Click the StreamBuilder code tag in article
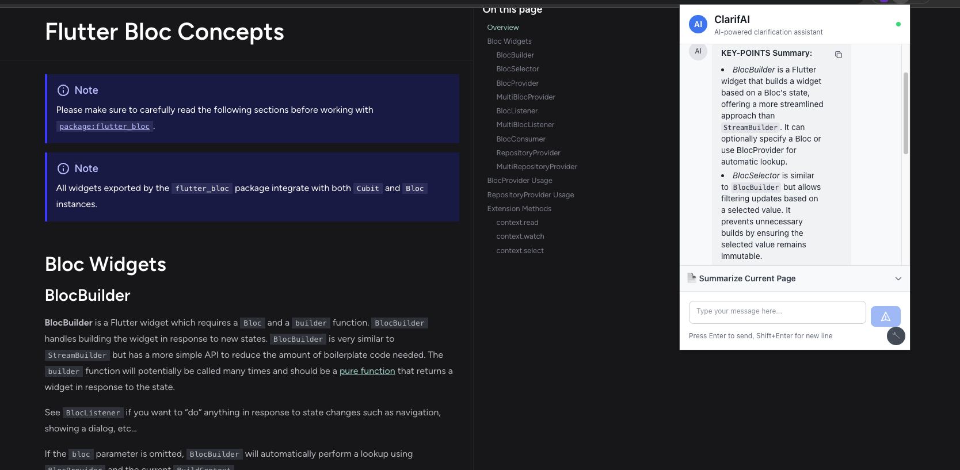The width and height of the screenshot is (960, 470). (77, 356)
